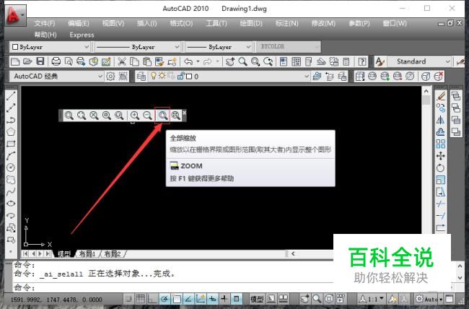The image size is (469, 309).
Task: Open the 绘图(D) menu
Action: [x=250, y=23]
